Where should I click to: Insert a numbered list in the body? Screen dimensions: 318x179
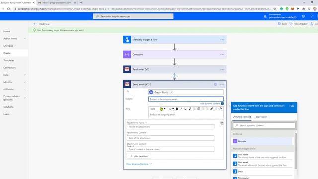(199, 109)
